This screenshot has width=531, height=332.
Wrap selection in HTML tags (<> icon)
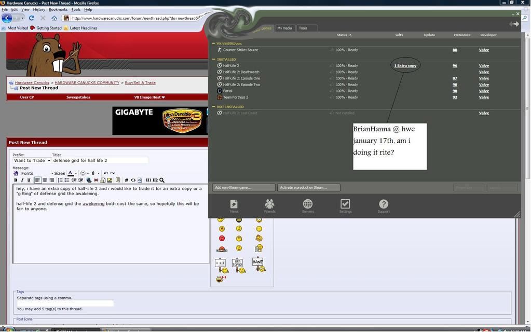(133, 180)
